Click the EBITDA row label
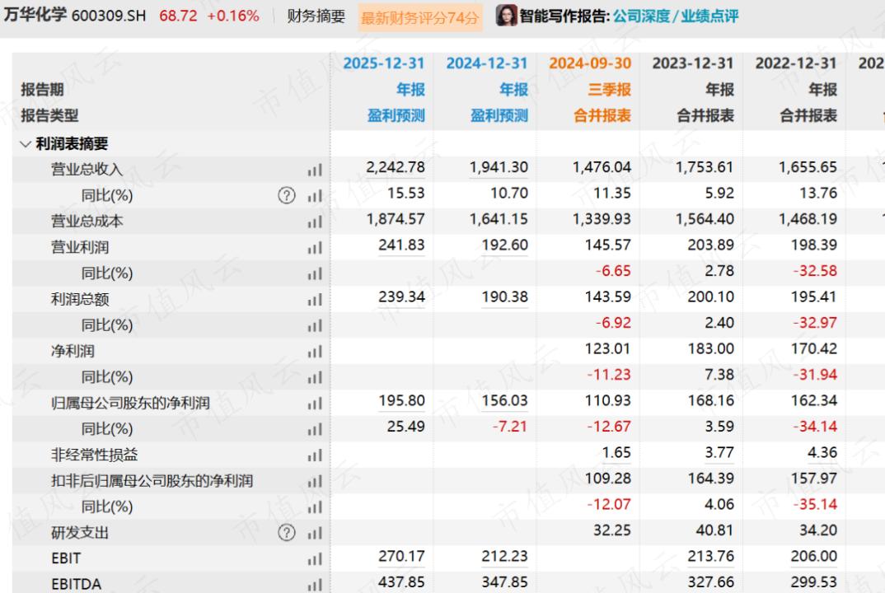This screenshot has height=593, width=885. pos(76,584)
